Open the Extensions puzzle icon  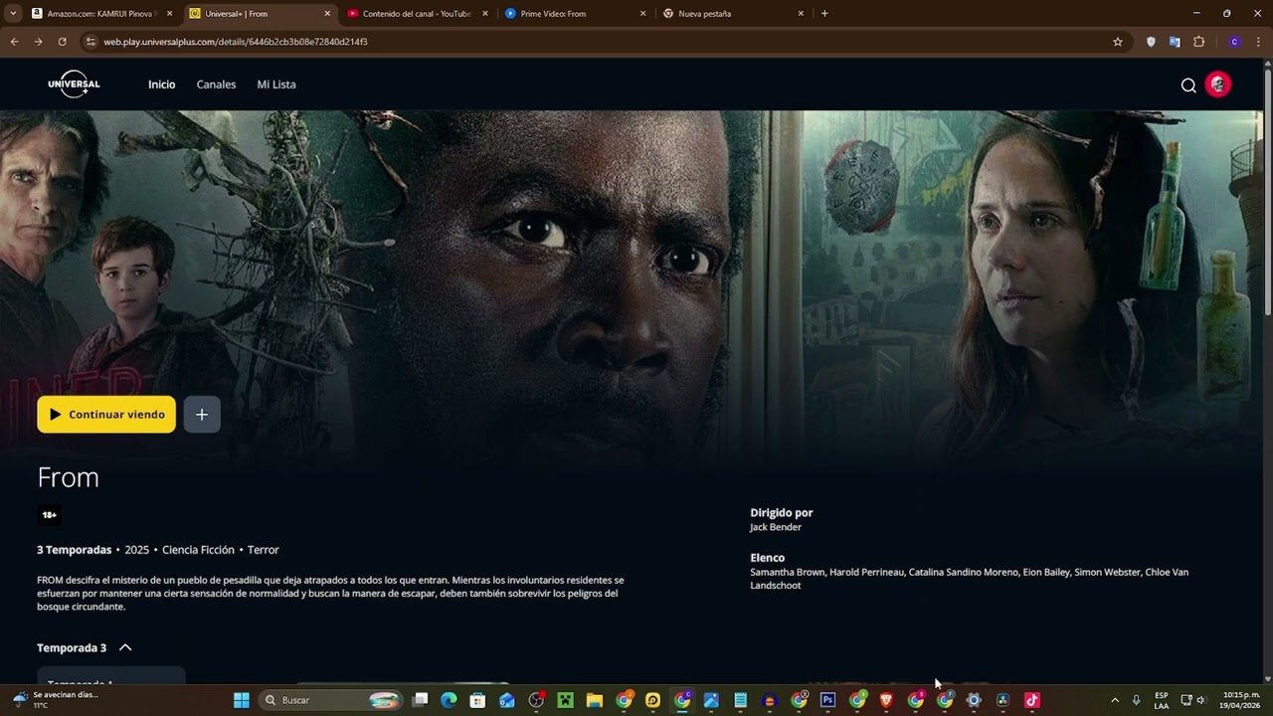(x=1198, y=42)
